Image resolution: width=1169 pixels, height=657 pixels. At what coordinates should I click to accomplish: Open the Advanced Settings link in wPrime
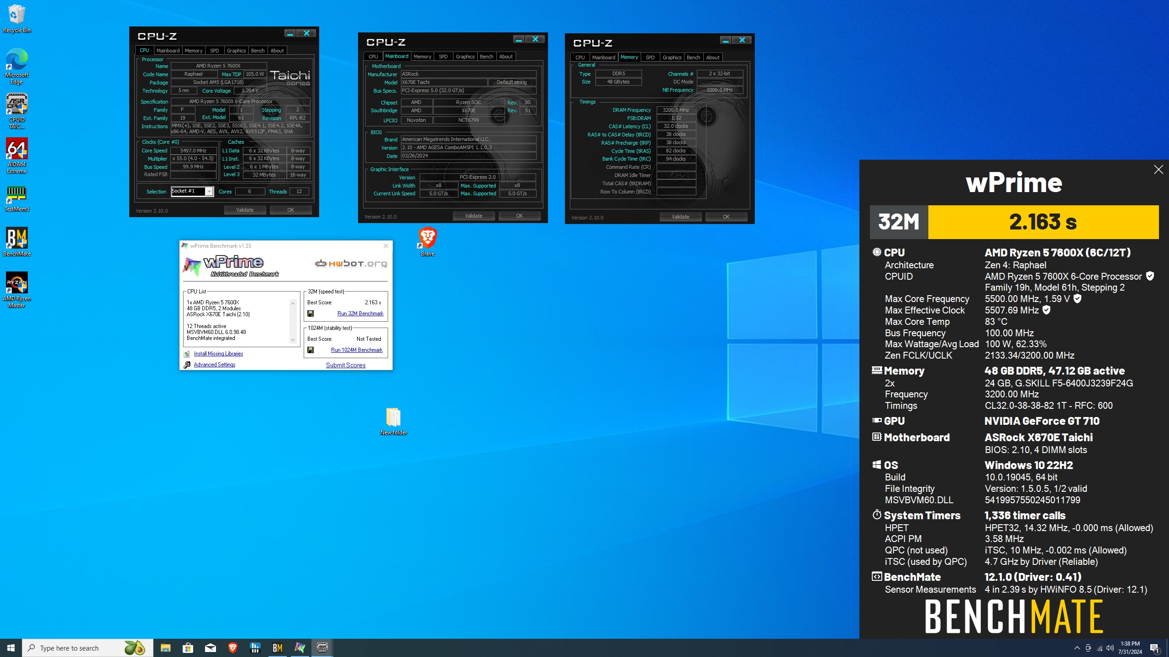(x=215, y=365)
